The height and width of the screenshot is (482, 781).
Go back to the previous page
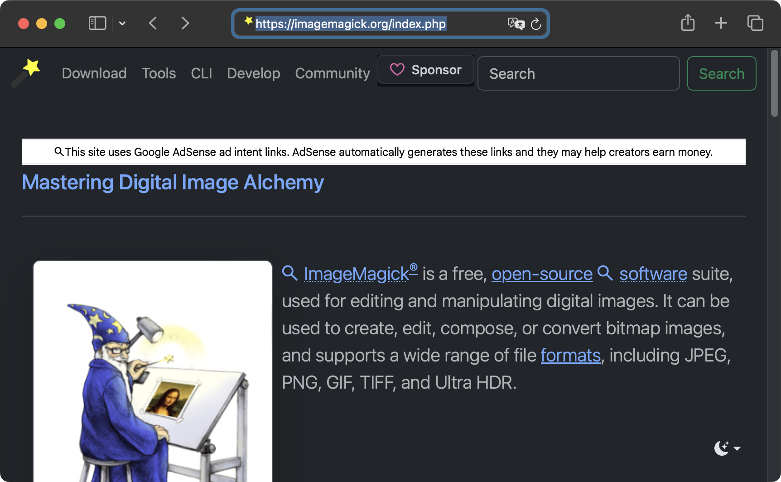[153, 23]
